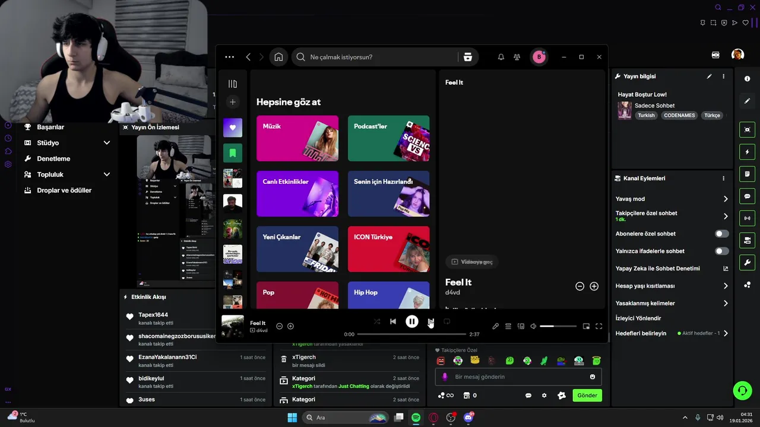Open the green bookmark Your Episodes
The image size is (760, 427).
(233, 153)
